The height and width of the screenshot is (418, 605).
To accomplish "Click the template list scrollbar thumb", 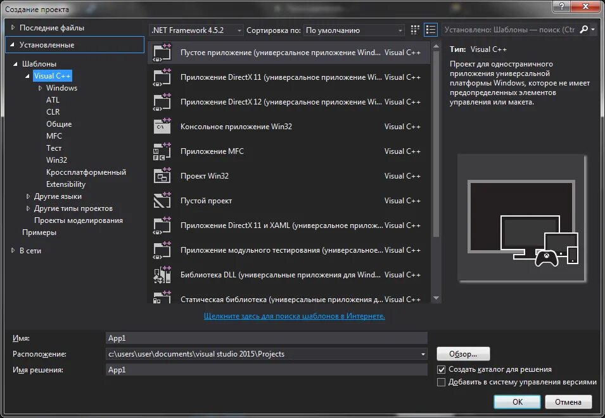I will [436, 143].
